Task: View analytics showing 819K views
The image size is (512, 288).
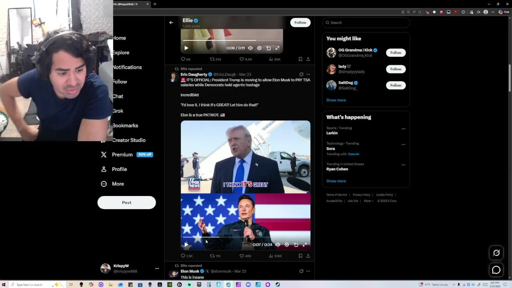Action: [275, 256]
